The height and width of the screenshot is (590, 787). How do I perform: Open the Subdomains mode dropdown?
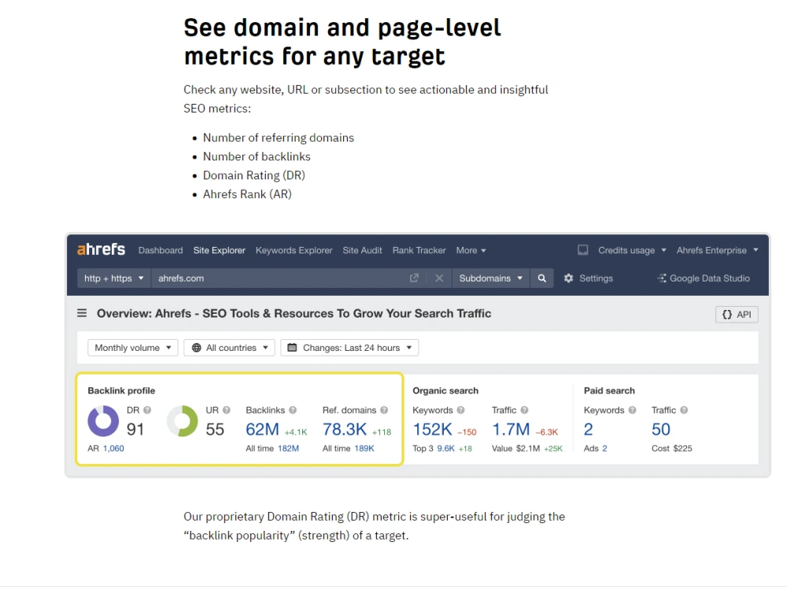pyautogui.click(x=490, y=278)
